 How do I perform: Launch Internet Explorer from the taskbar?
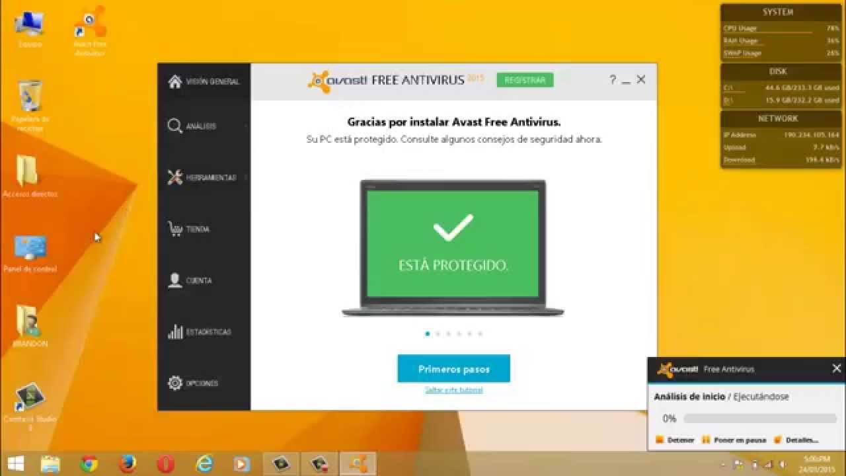pyautogui.click(x=205, y=464)
